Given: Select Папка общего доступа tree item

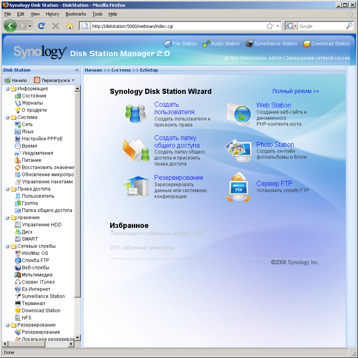Looking at the screenshot, I should [47, 210].
